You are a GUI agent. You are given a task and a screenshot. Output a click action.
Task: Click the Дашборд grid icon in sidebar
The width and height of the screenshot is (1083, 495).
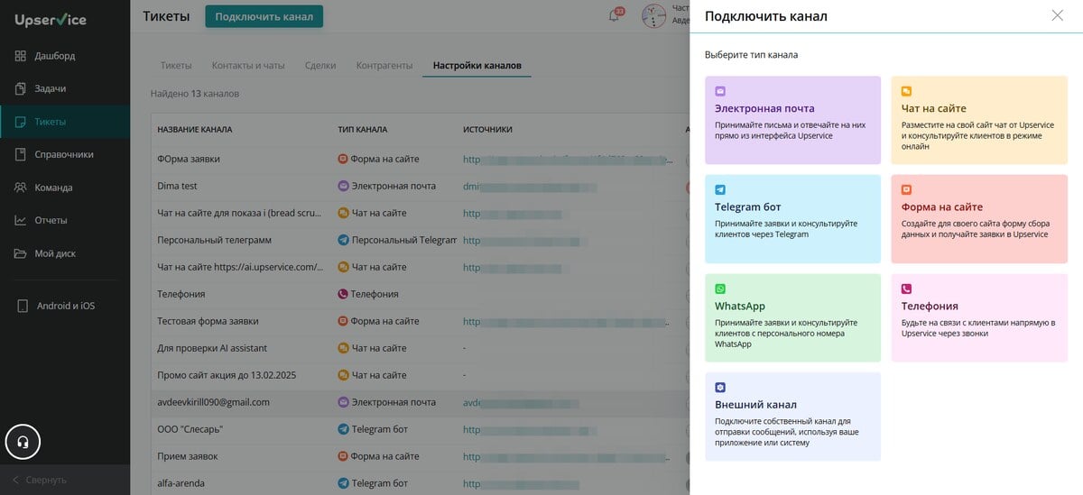click(x=21, y=56)
